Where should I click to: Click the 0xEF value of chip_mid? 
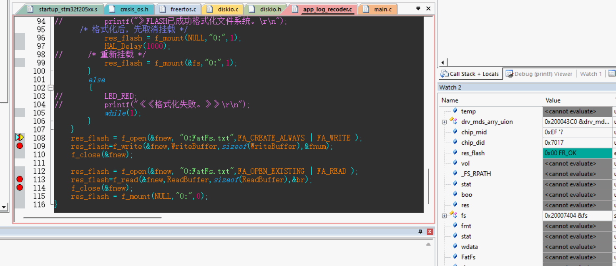[577, 132]
